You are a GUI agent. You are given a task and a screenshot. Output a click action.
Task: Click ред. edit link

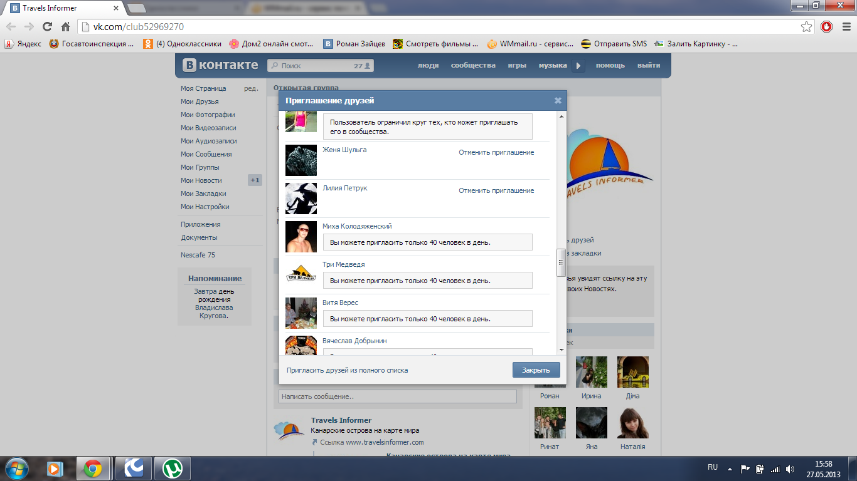[251, 88]
